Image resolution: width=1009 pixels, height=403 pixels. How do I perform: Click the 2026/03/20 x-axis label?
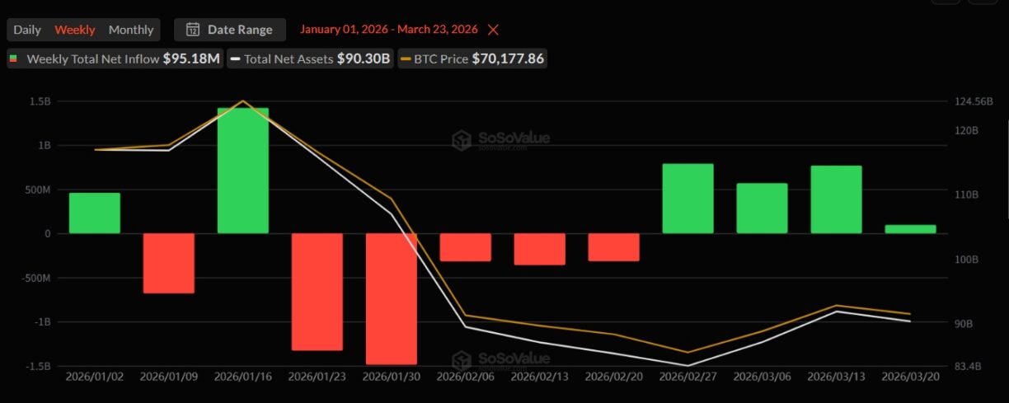tap(911, 377)
